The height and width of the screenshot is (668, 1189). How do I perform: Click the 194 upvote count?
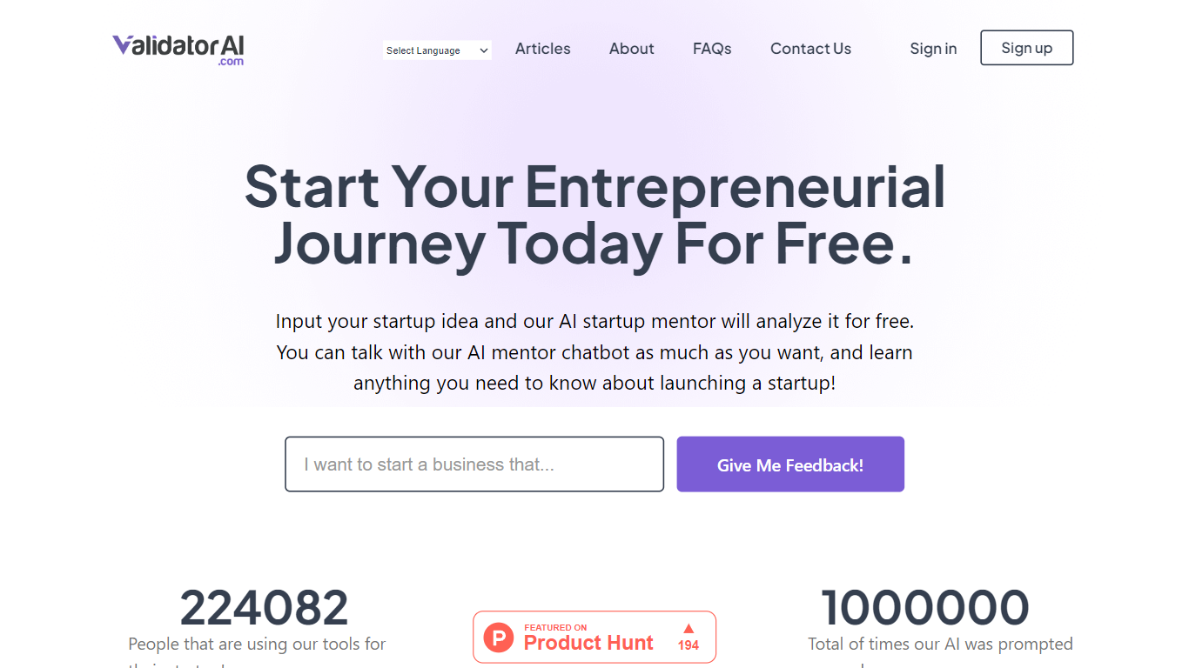coord(689,645)
